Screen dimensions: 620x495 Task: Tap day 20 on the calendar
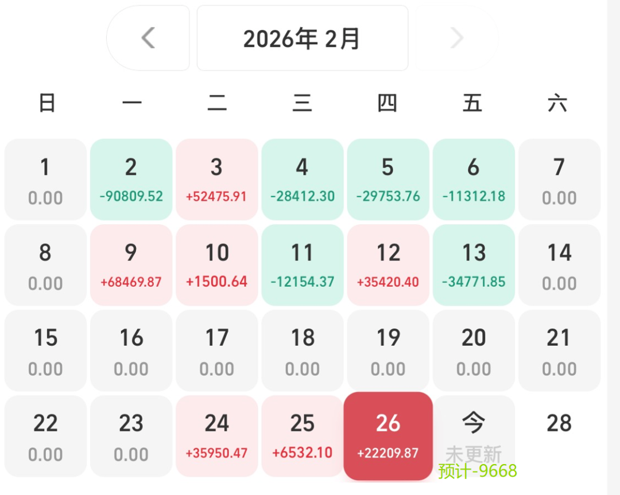474,351
